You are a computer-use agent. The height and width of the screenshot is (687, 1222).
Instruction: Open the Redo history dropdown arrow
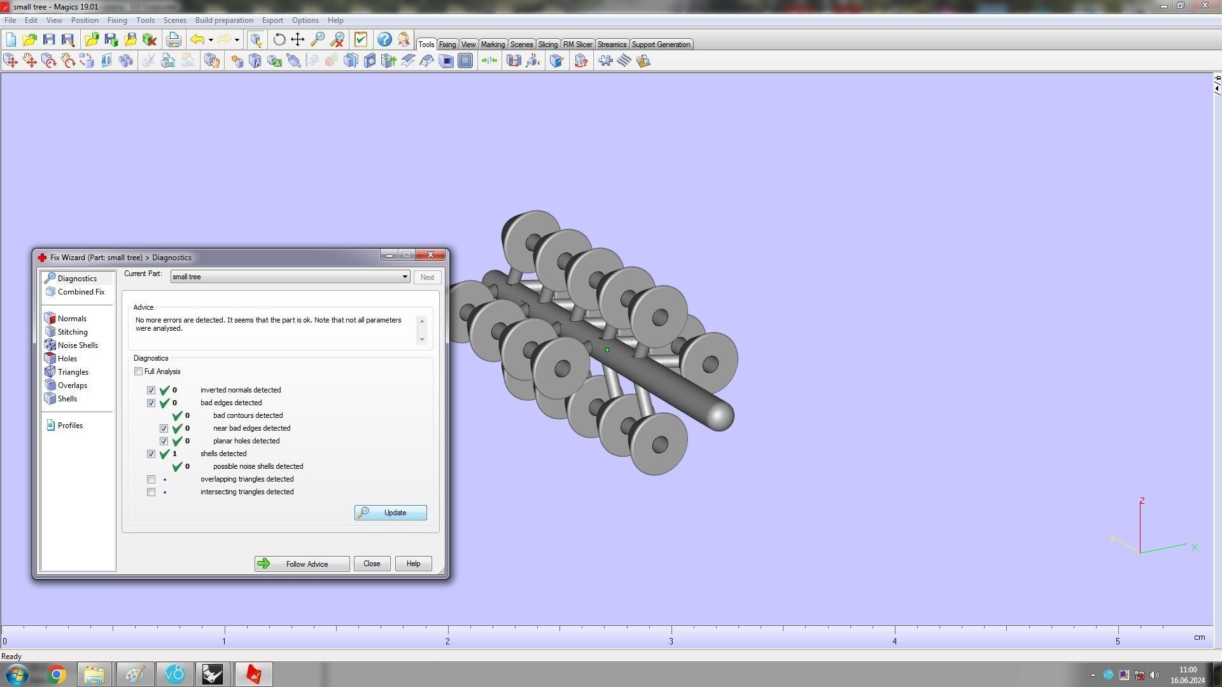pyautogui.click(x=237, y=39)
